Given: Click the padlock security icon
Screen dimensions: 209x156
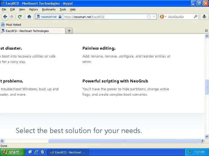Looking at the screenshot, I should 60,17.
